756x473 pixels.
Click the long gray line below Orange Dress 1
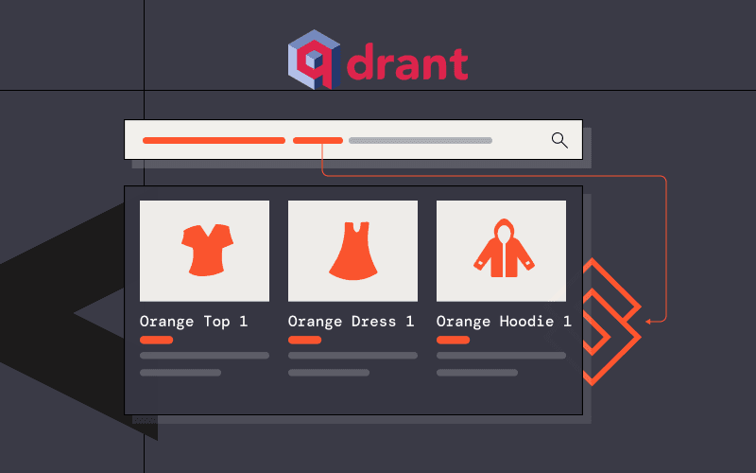[x=352, y=356]
